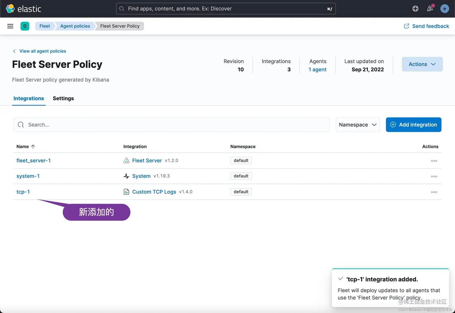455x313 pixels.
Task: Focus the integrations Search field
Action: [172, 125]
